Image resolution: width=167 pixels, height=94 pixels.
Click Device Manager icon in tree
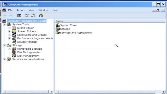click(x=14, y=42)
